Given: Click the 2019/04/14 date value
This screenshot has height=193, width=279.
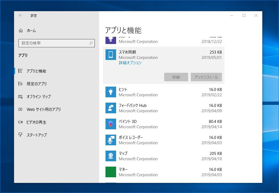Looking at the screenshot, I should click(x=212, y=127).
